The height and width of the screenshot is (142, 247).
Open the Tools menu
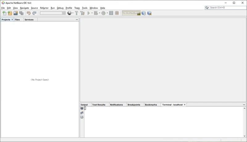[85, 8]
